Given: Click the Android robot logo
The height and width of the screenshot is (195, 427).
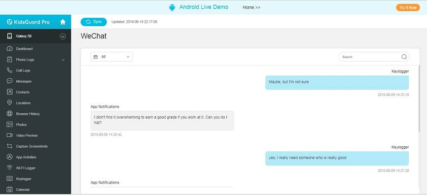Looking at the screenshot, I should [172, 8].
